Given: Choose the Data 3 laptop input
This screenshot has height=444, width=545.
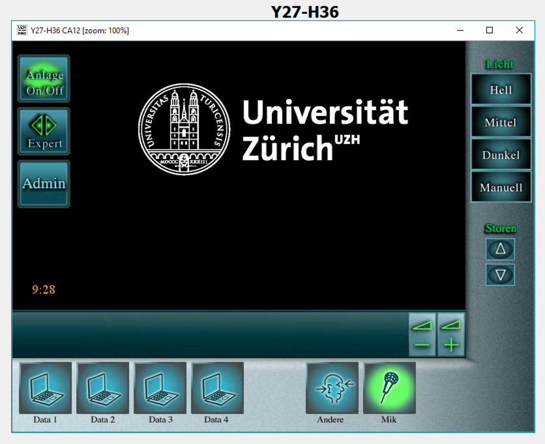Looking at the screenshot, I should [160, 388].
